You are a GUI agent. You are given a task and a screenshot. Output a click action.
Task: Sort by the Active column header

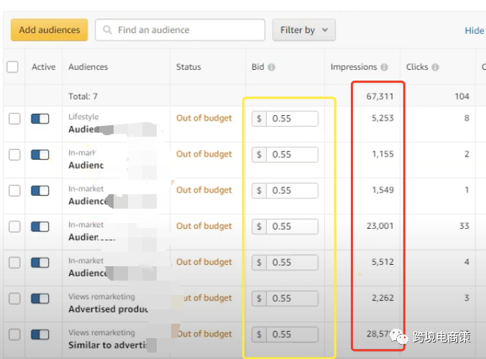(x=43, y=67)
